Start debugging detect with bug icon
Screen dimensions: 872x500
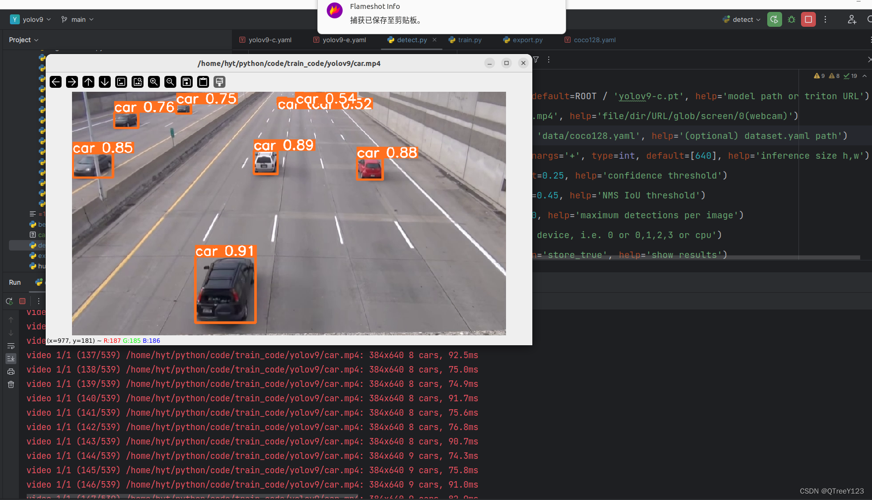[x=792, y=19]
